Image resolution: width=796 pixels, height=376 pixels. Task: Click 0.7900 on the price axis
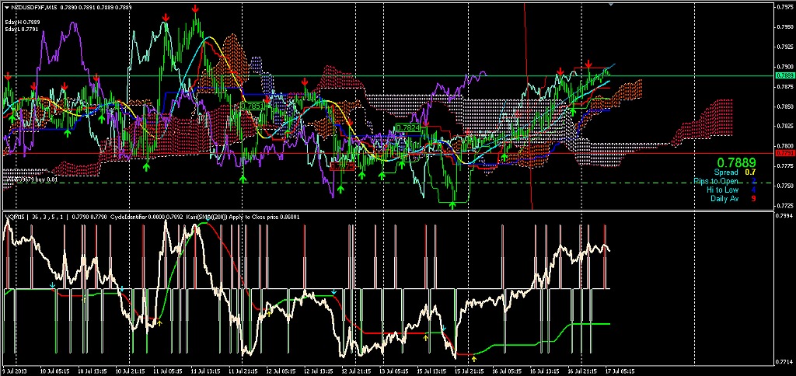[x=785, y=67]
